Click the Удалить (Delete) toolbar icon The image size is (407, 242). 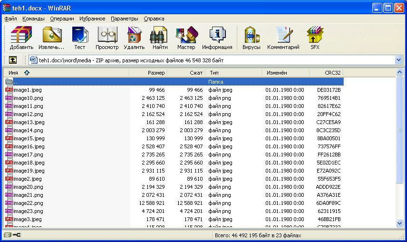[x=134, y=38]
